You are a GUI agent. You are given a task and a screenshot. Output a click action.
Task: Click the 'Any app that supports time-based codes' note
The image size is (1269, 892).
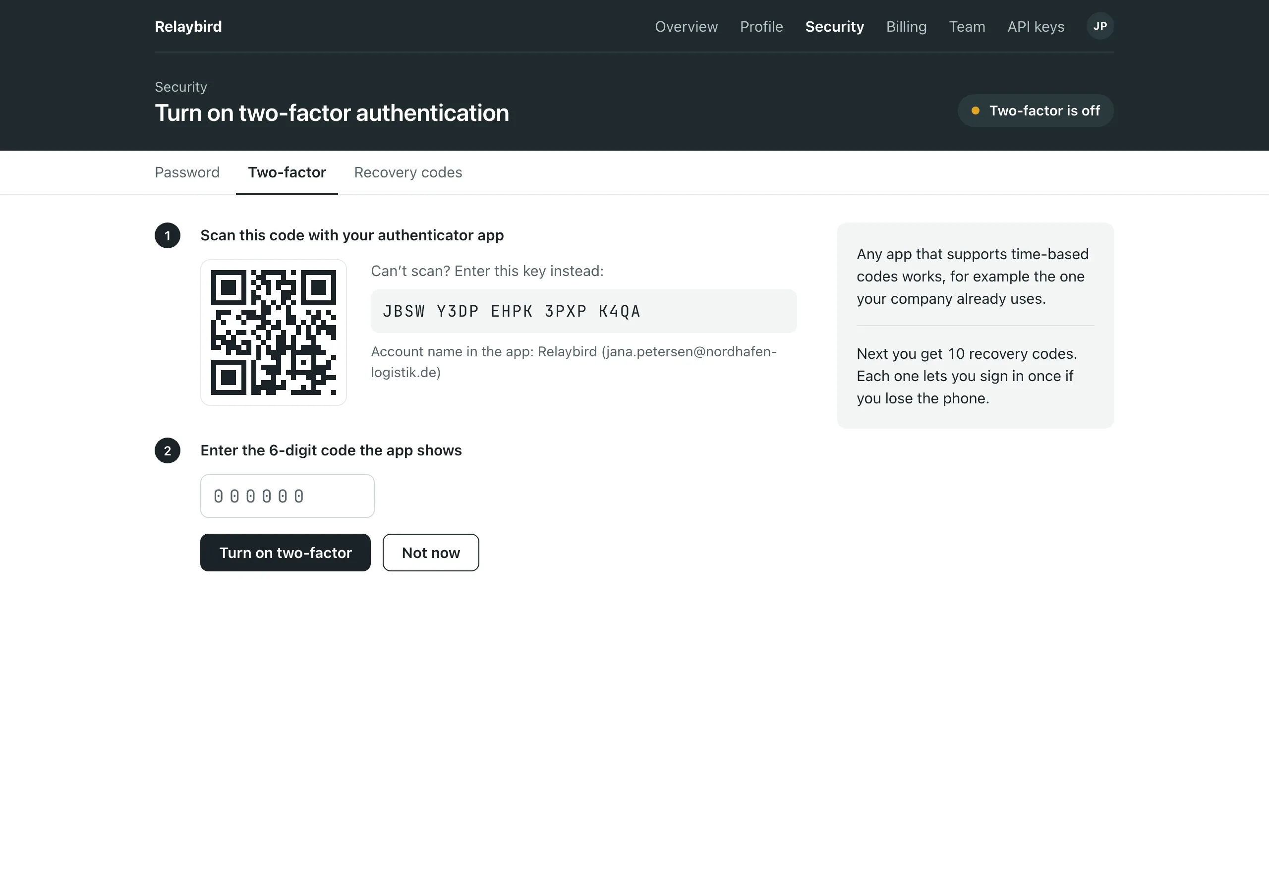(972, 277)
